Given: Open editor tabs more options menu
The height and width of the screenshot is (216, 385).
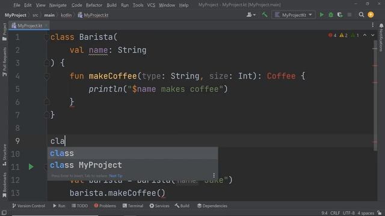Looking at the screenshot, I should coord(373,25).
